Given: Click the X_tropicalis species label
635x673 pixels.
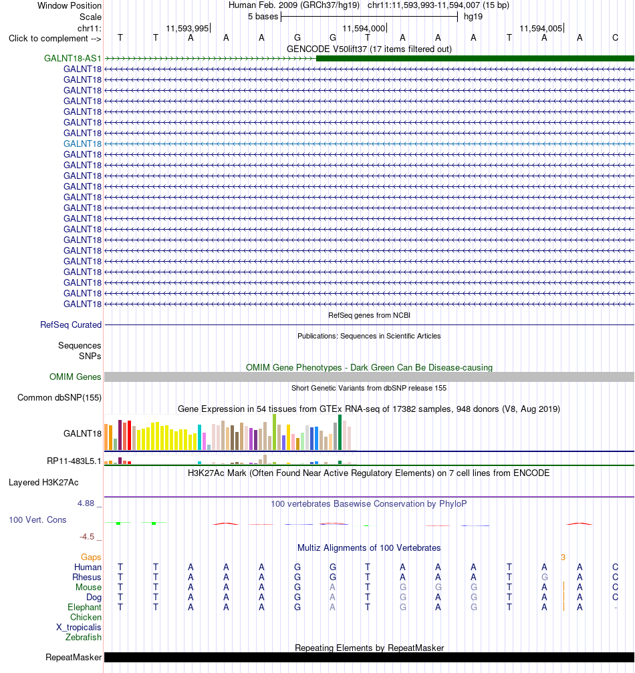Looking at the screenshot, I should (79, 628).
